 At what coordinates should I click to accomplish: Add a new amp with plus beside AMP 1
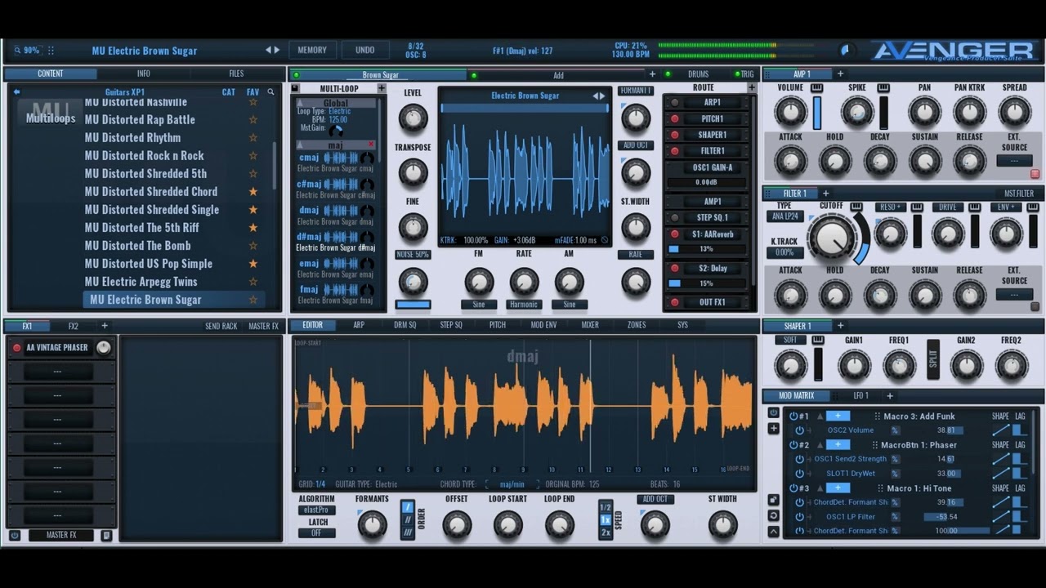pyautogui.click(x=840, y=74)
